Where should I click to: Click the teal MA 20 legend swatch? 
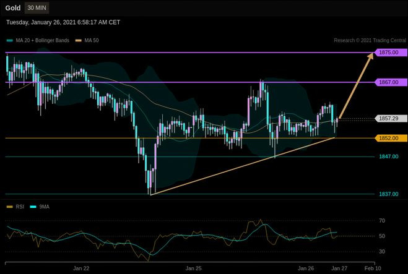click(10, 41)
